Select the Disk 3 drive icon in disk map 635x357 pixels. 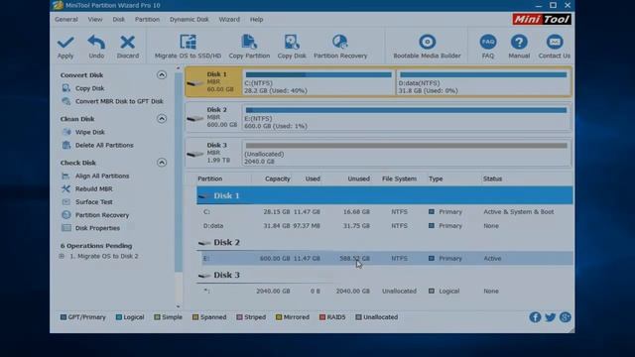(x=194, y=154)
